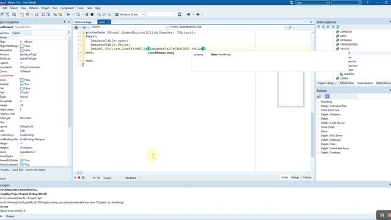The image size is (391, 220).
Task: Select the Delphi | Database palette category
Action: 331,153
